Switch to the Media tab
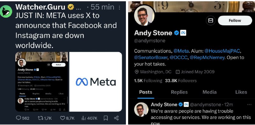The height and width of the screenshot is (125, 255). click(x=209, y=92)
